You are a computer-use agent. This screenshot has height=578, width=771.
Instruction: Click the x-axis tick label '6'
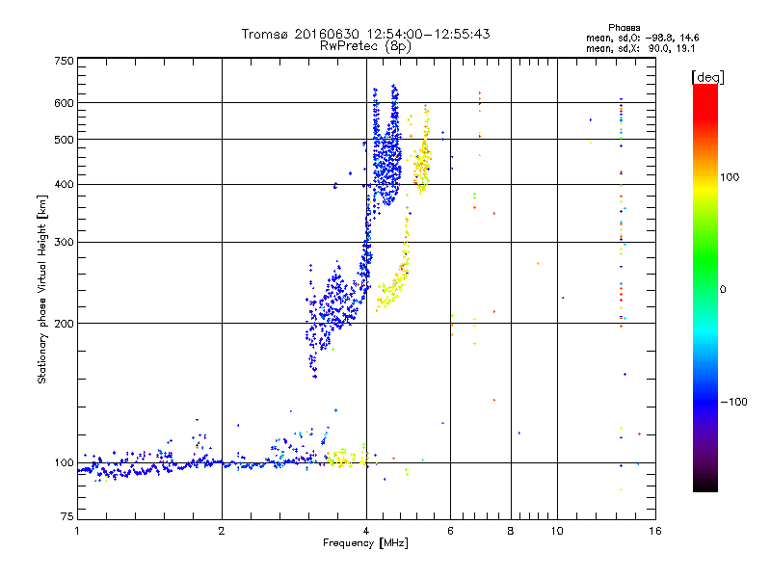point(450,531)
